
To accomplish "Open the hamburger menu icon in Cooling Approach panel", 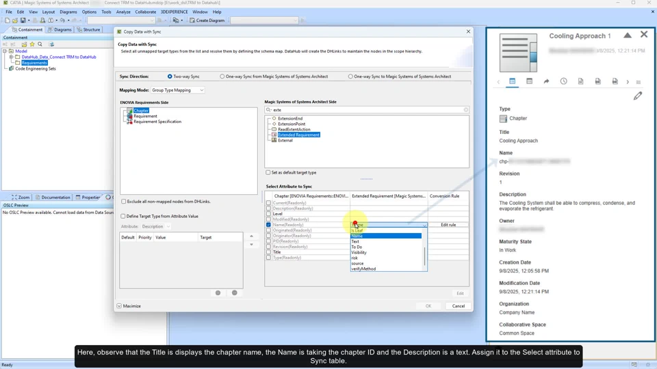I will click(639, 82).
